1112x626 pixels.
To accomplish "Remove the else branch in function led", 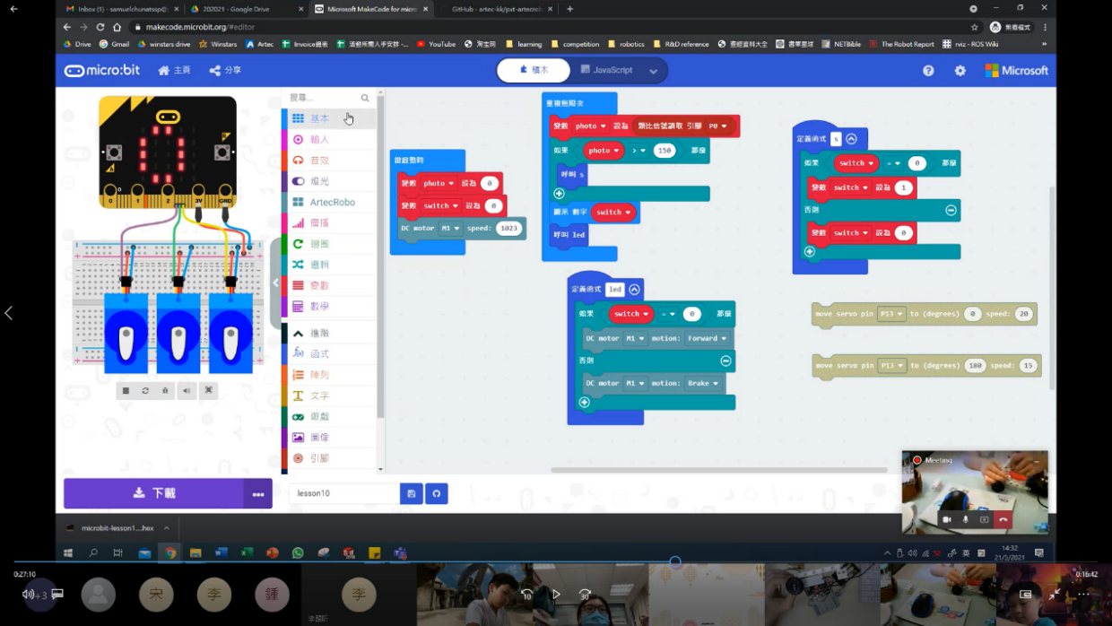I will pos(725,361).
